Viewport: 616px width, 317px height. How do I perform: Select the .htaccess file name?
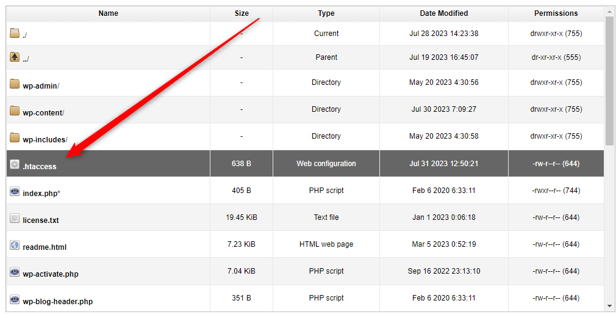[x=40, y=166]
